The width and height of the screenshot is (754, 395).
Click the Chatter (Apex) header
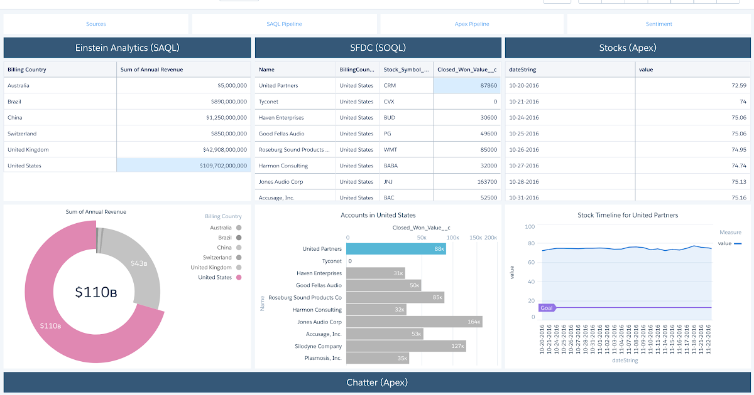(x=377, y=382)
